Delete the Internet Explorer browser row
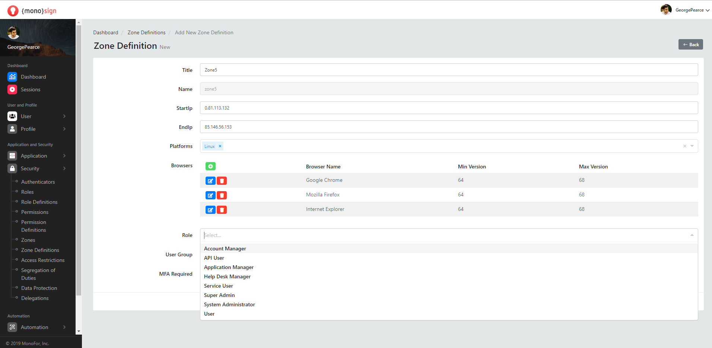 pos(222,210)
